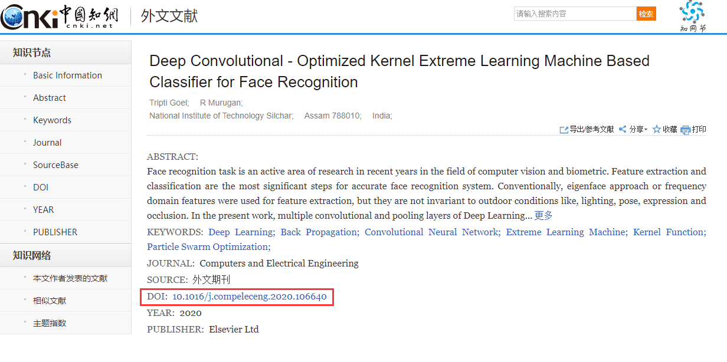Screen dimensions: 727x362
Task: Click the Deep Learning keyword link
Action: click(241, 232)
